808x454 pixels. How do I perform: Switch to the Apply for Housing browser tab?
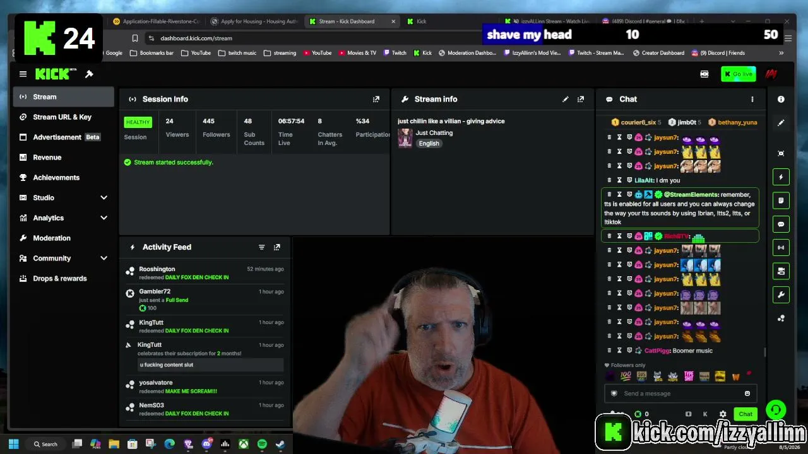pos(254,21)
